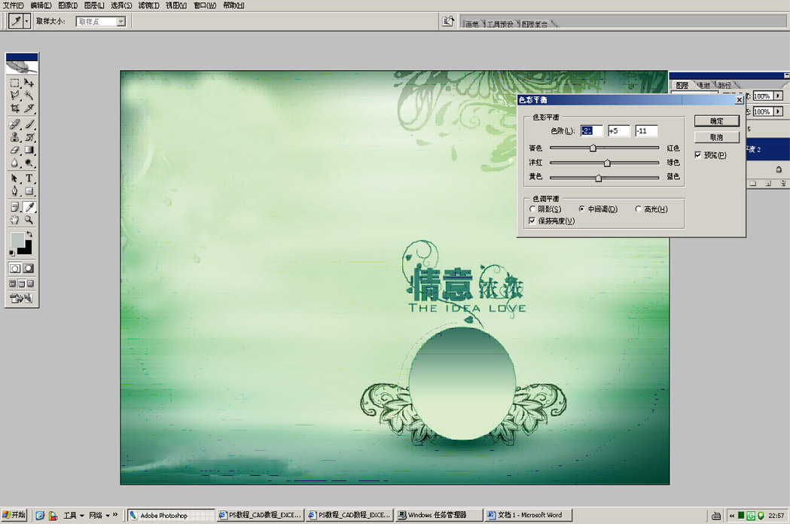The height and width of the screenshot is (524, 790).
Task: Open the tool preset picker arrow
Action: click(x=27, y=22)
